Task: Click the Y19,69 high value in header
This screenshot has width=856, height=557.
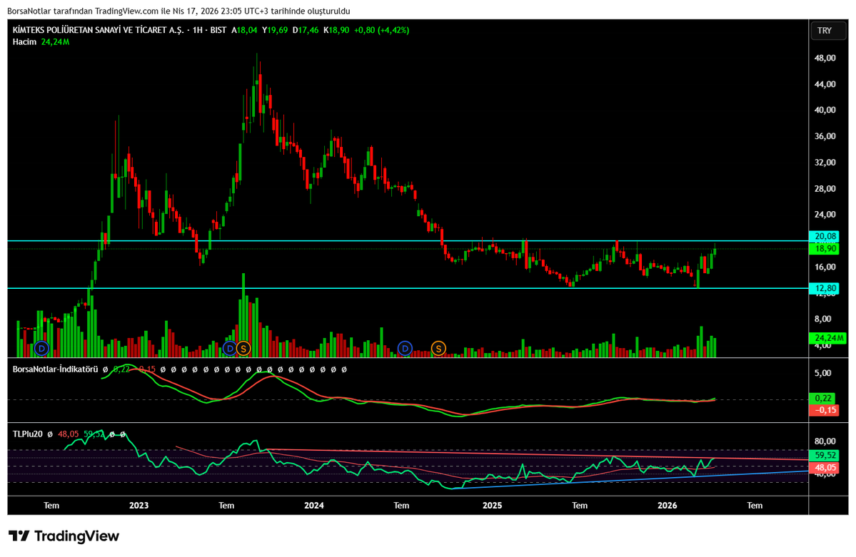Action: [275, 30]
